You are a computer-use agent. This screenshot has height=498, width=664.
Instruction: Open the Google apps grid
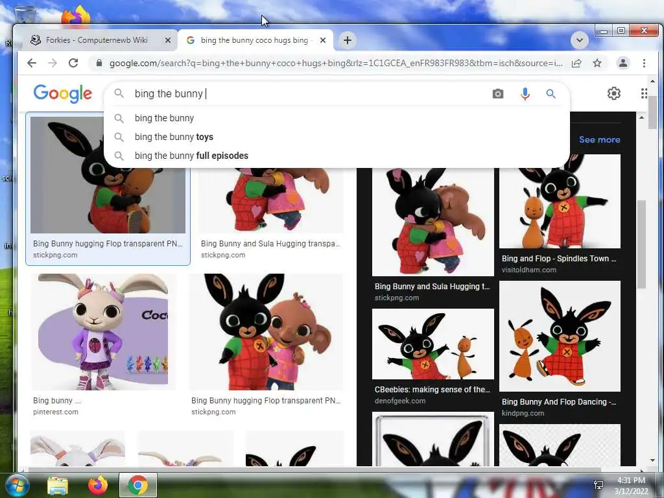(644, 93)
